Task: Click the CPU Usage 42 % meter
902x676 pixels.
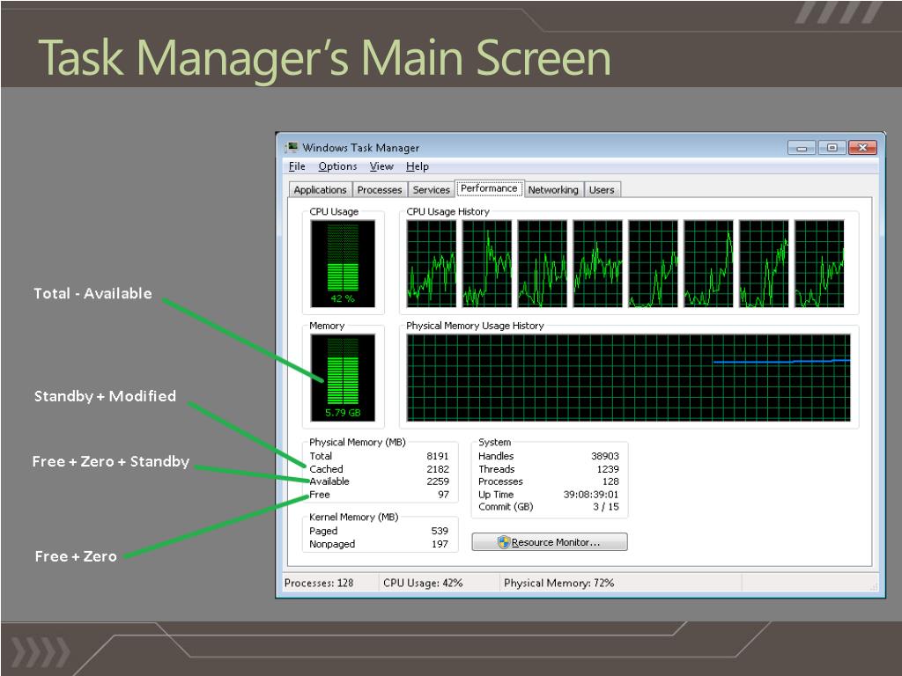Action: (x=343, y=264)
